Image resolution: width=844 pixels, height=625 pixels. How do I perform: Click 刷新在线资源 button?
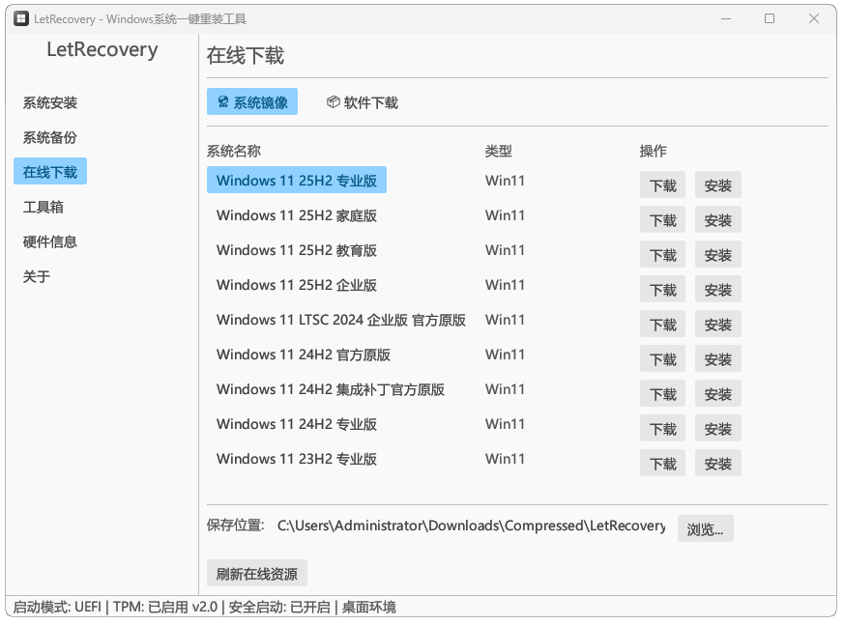pos(256,573)
